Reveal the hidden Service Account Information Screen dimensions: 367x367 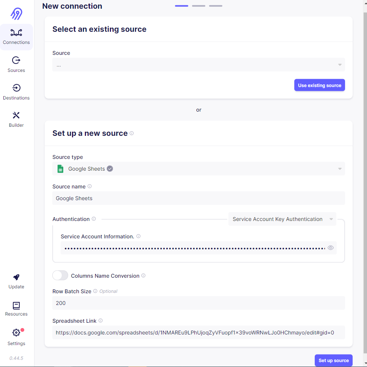(330, 248)
